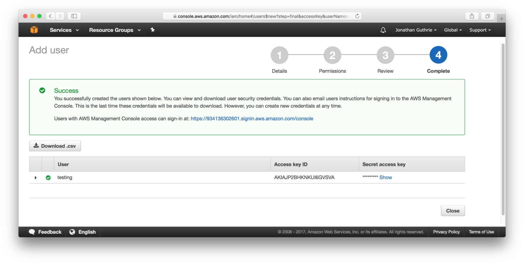
Task: Click the Add user page heading
Action: coord(49,50)
